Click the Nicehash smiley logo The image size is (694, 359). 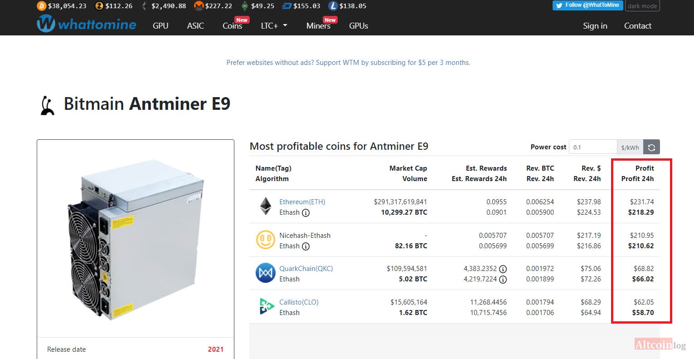[x=266, y=240]
